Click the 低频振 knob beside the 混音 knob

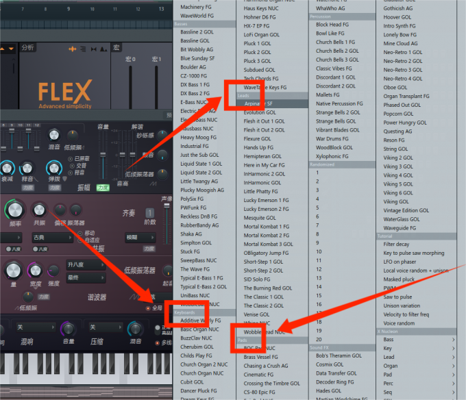72,136
